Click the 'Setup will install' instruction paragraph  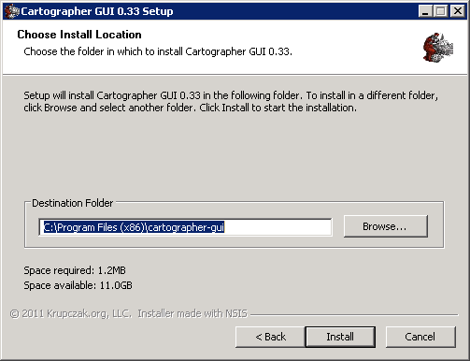tap(231, 101)
